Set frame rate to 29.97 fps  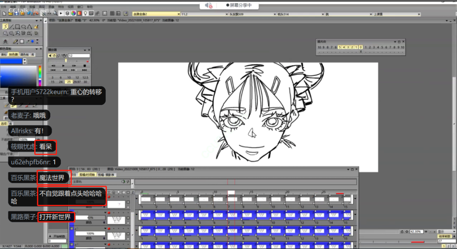(77, 82)
